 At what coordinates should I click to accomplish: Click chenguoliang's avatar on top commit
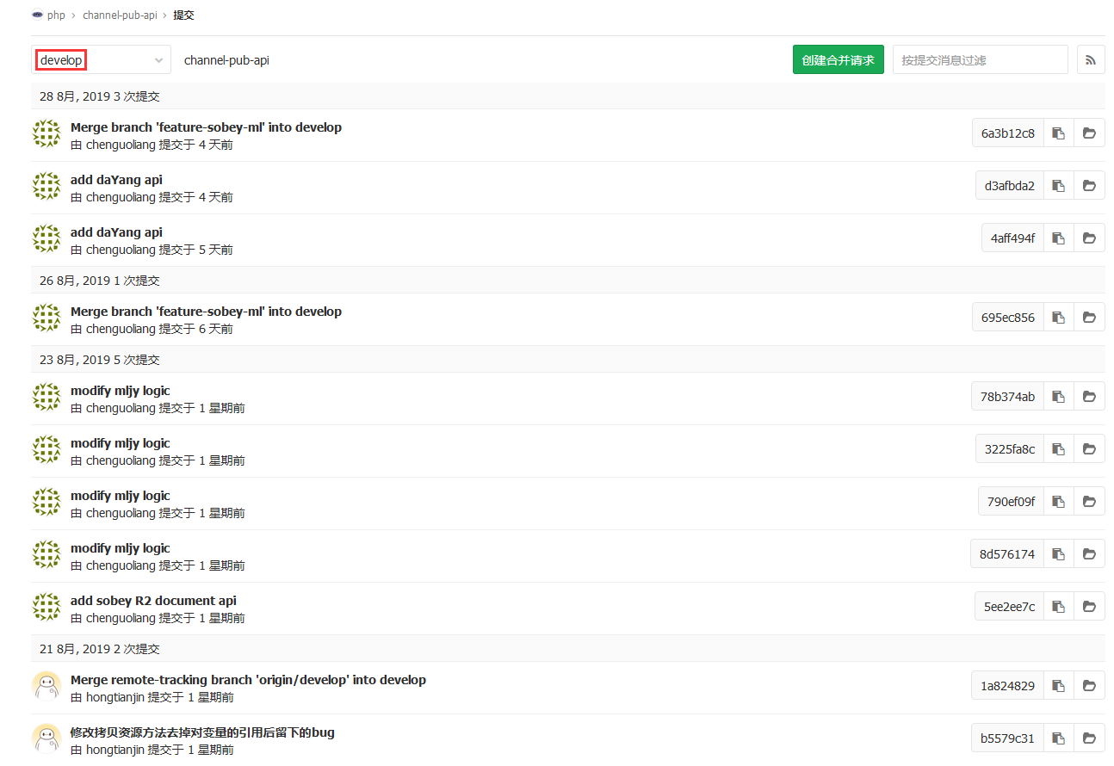[46, 133]
